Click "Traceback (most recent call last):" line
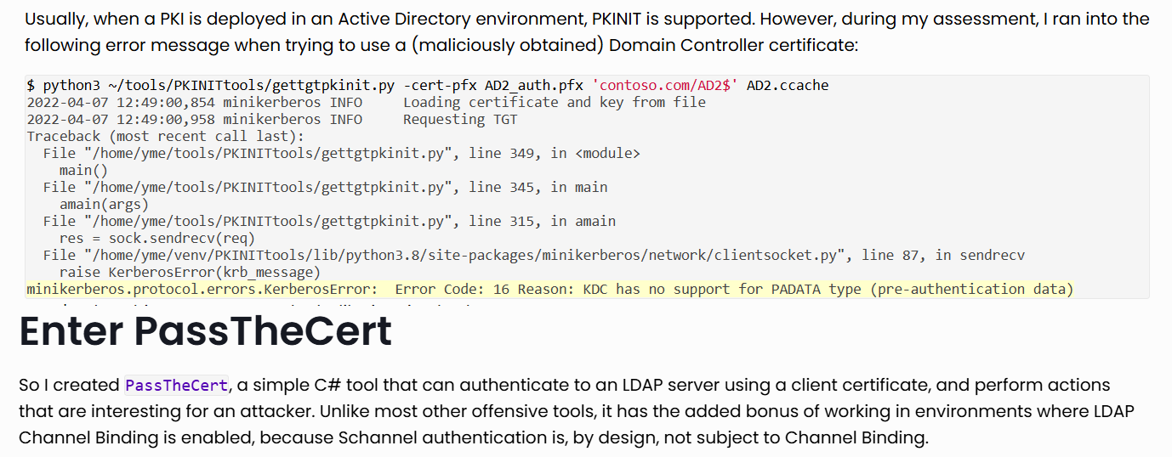Image resolution: width=1172 pixels, height=457 pixels. 165,137
